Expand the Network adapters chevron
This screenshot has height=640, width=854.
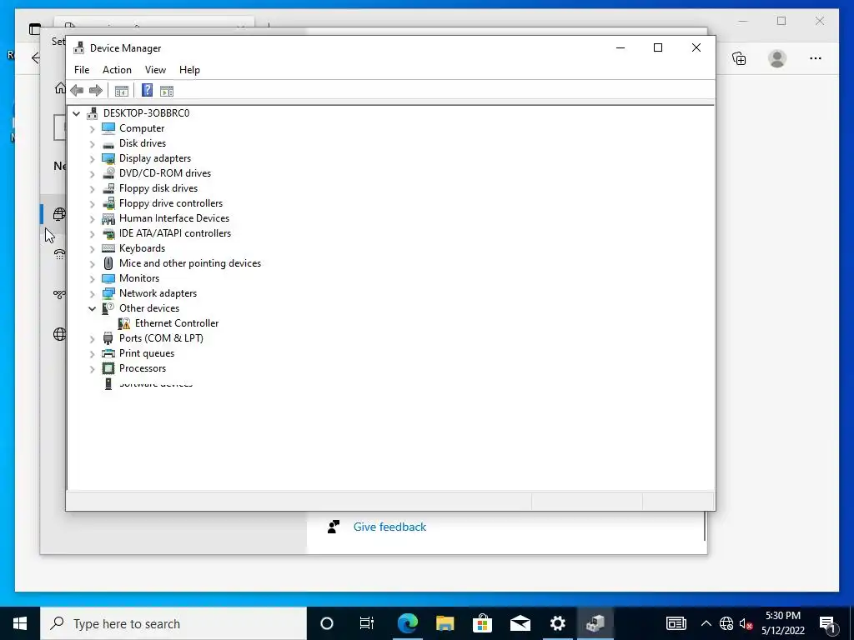point(92,293)
